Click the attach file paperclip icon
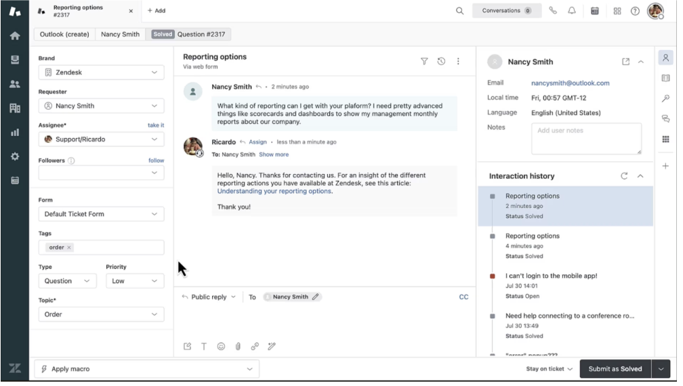Viewport: 683px width, 386px height. pos(238,346)
